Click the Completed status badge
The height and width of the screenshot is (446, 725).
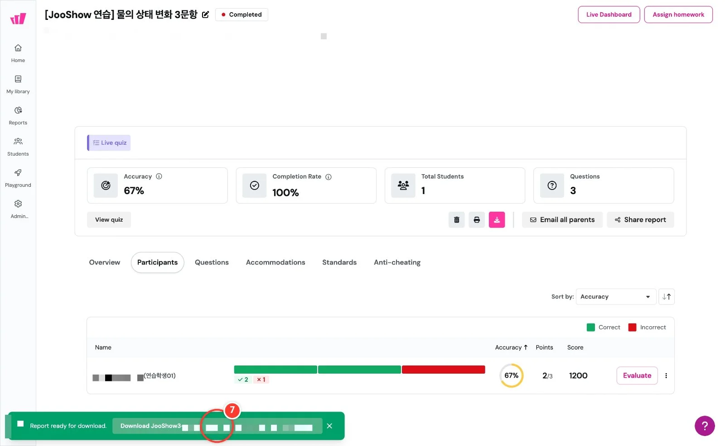(x=242, y=14)
